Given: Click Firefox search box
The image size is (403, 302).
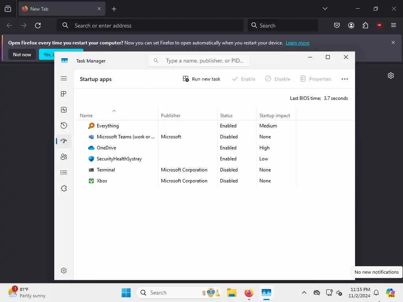Looking at the screenshot, I should pos(283,26).
